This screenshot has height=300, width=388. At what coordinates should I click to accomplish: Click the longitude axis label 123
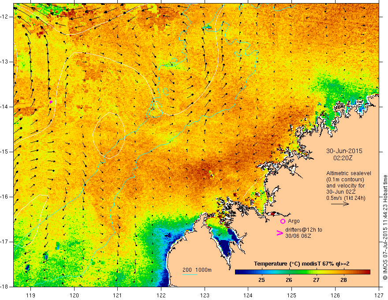pyautogui.click(x=205, y=295)
